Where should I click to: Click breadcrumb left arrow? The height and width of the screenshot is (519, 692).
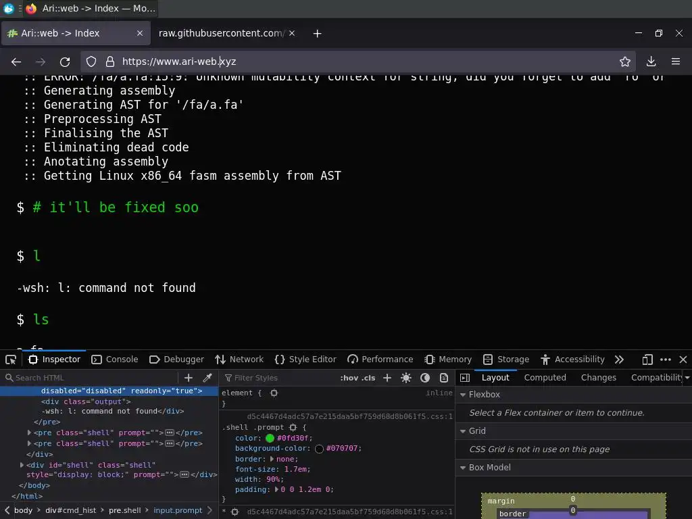click(7, 510)
